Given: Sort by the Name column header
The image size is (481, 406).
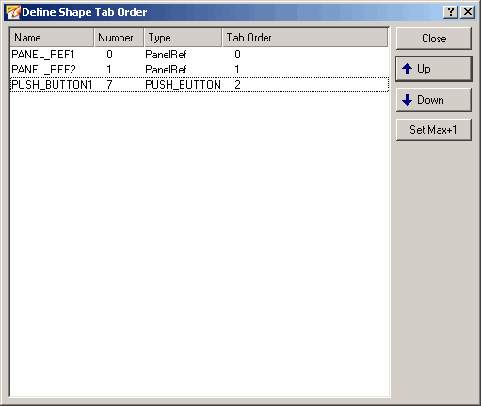Looking at the screenshot, I should point(52,38).
